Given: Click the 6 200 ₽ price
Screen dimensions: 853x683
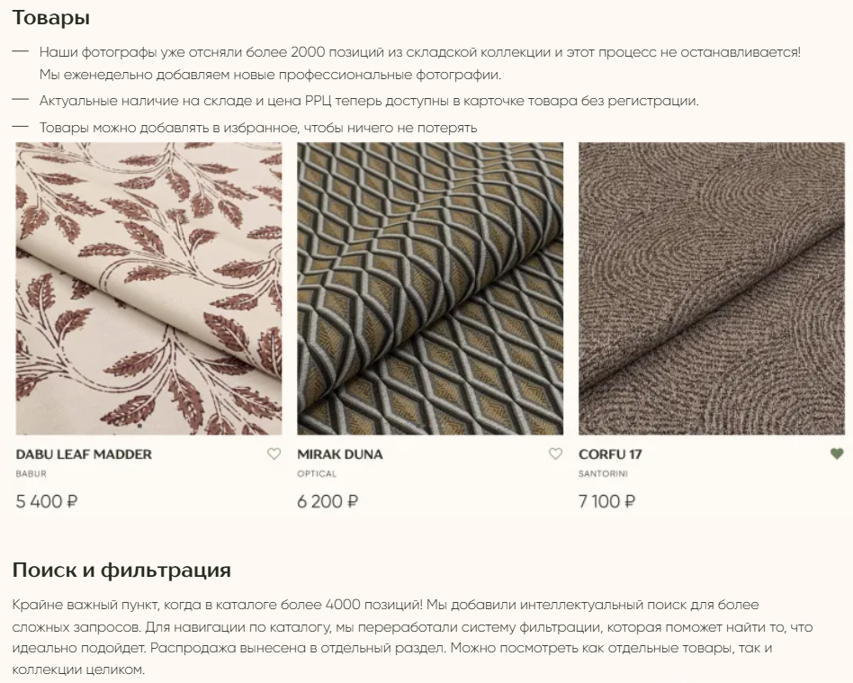Looking at the screenshot, I should (328, 501).
